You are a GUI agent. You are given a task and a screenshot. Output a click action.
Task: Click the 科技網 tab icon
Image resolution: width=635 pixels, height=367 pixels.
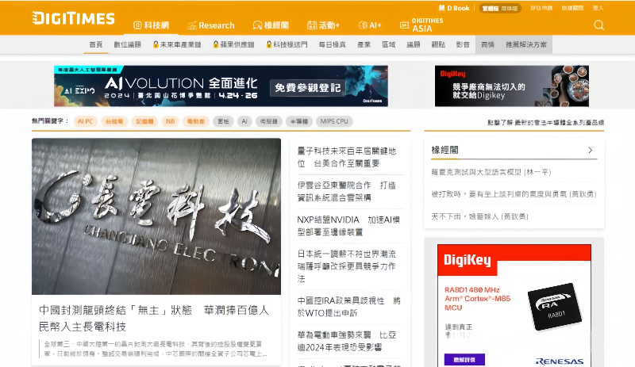pos(137,25)
